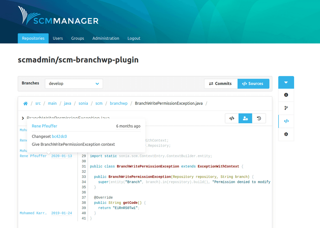
Task: Open the Administration section
Action: pos(106,38)
